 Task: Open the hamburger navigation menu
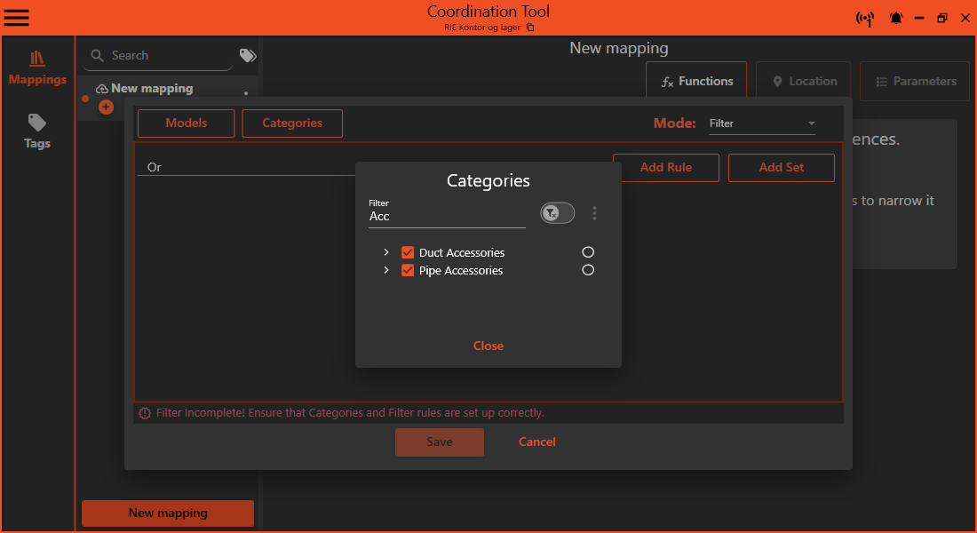[16, 18]
